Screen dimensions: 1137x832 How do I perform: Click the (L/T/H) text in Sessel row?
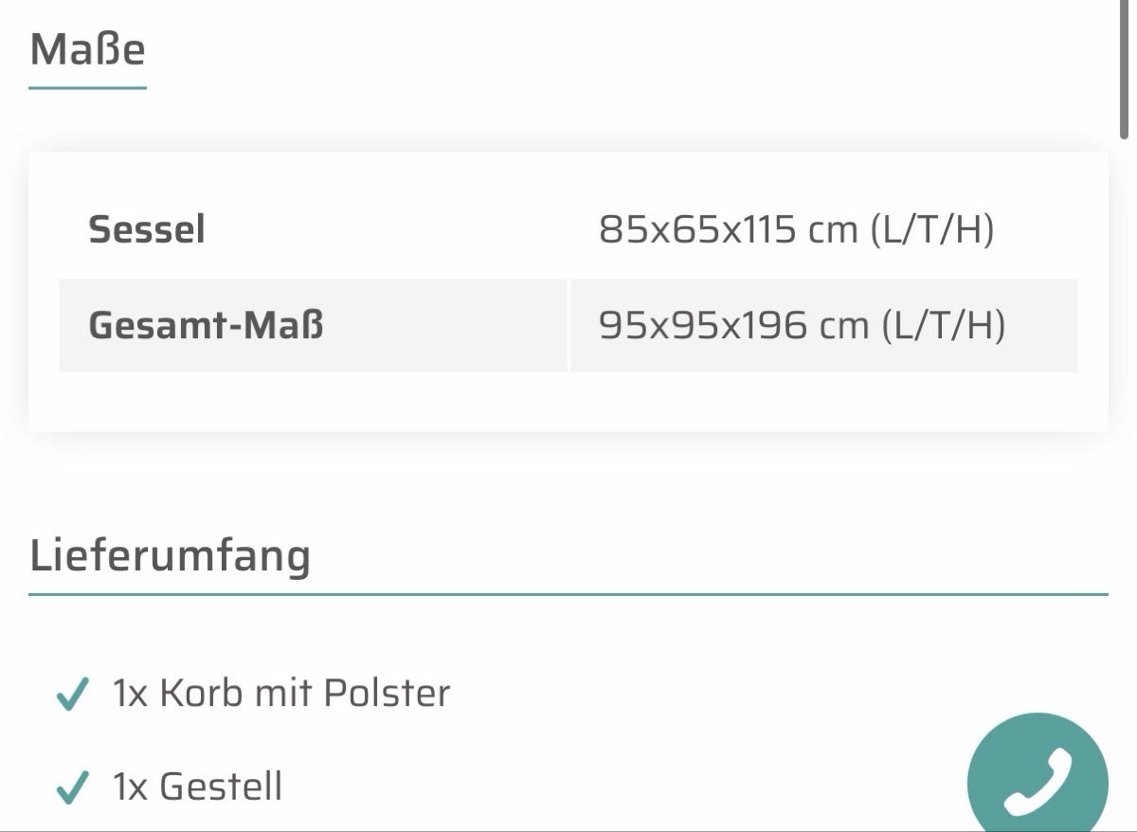(x=931, y=230)
